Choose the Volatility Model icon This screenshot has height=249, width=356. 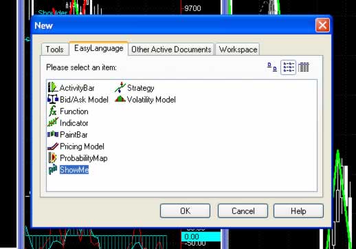click(x=120, y=99)
